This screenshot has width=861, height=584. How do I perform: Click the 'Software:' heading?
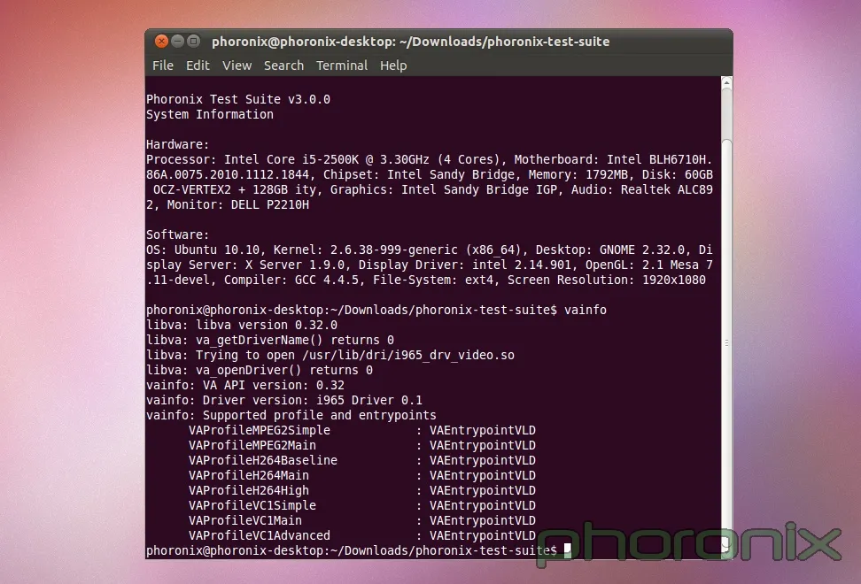[177, 234]
